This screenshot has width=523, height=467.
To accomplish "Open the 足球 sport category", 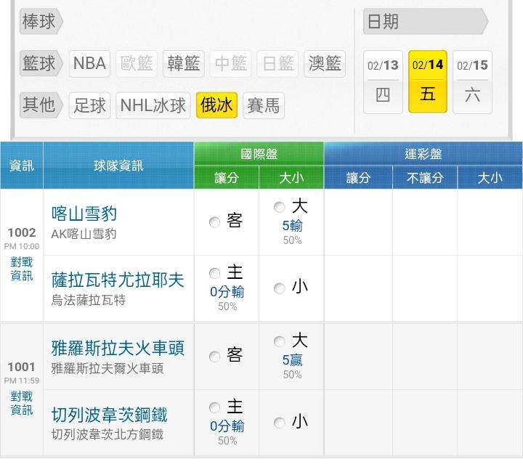I will pyautogui.click(x=90, y=106).
